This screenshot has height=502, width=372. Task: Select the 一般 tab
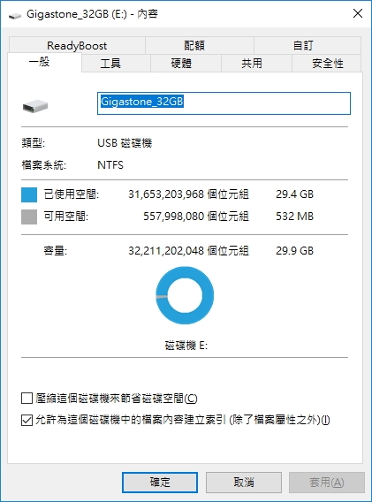point(44,62)
